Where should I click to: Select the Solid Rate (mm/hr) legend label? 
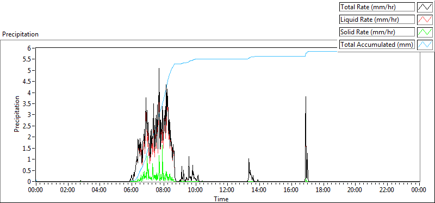click(x=377, y=32)
